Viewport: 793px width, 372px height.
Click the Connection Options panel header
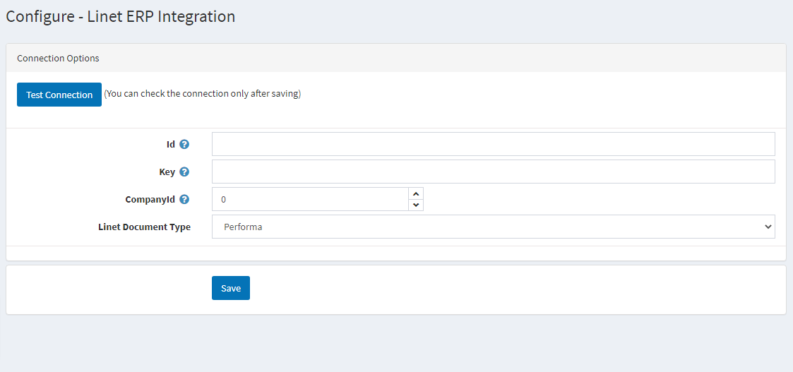[396, 58]
